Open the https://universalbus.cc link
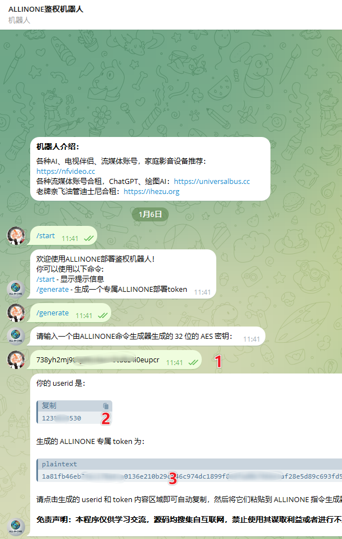The image size is (342, 539). click(212, 181)
